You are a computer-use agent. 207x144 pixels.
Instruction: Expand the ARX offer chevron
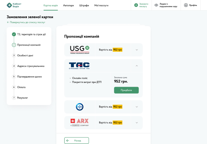click(137, 123)
